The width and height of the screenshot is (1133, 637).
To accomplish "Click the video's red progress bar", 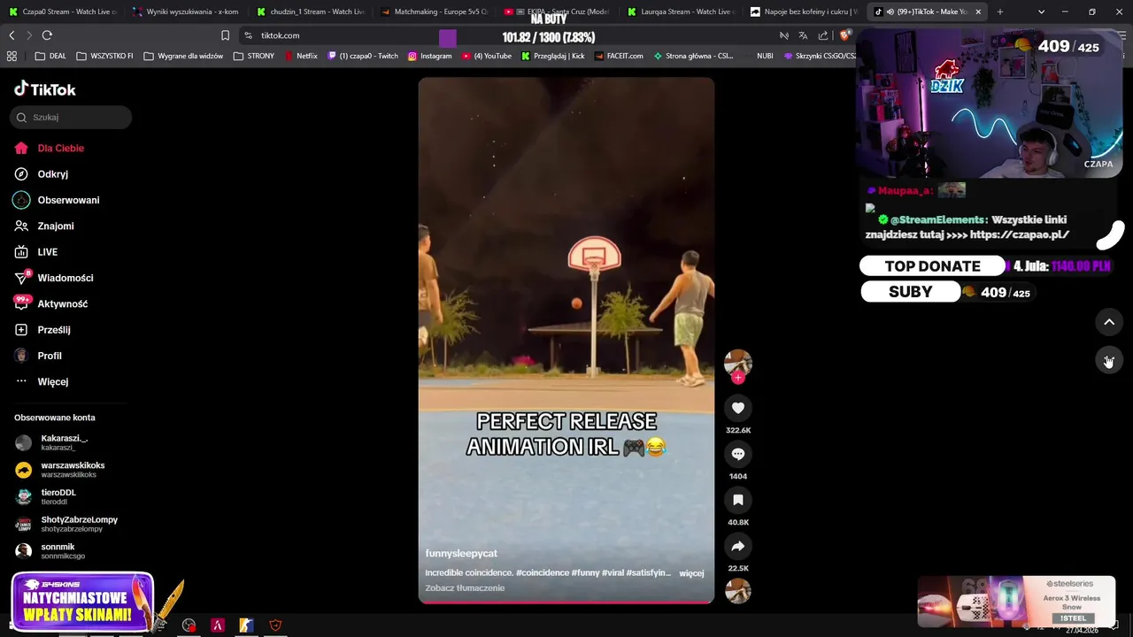I will click(x=566, y=602).
